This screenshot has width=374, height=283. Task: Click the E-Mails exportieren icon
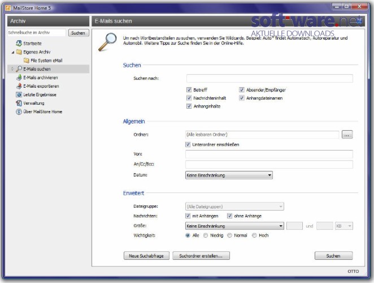point(19,86)
